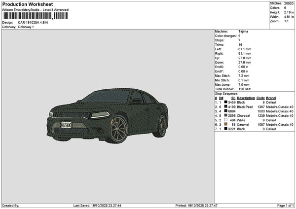This screenshot has width=296, height=209.
Task: Click the Machine value 'Tajima'
Action: pos(243,32)
